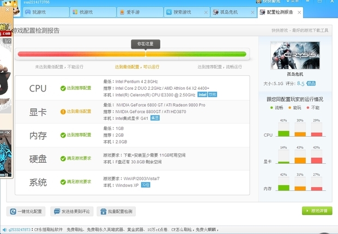Click the 快快游戏 - 最好的游戏下载工具 header text

[300, 30]
